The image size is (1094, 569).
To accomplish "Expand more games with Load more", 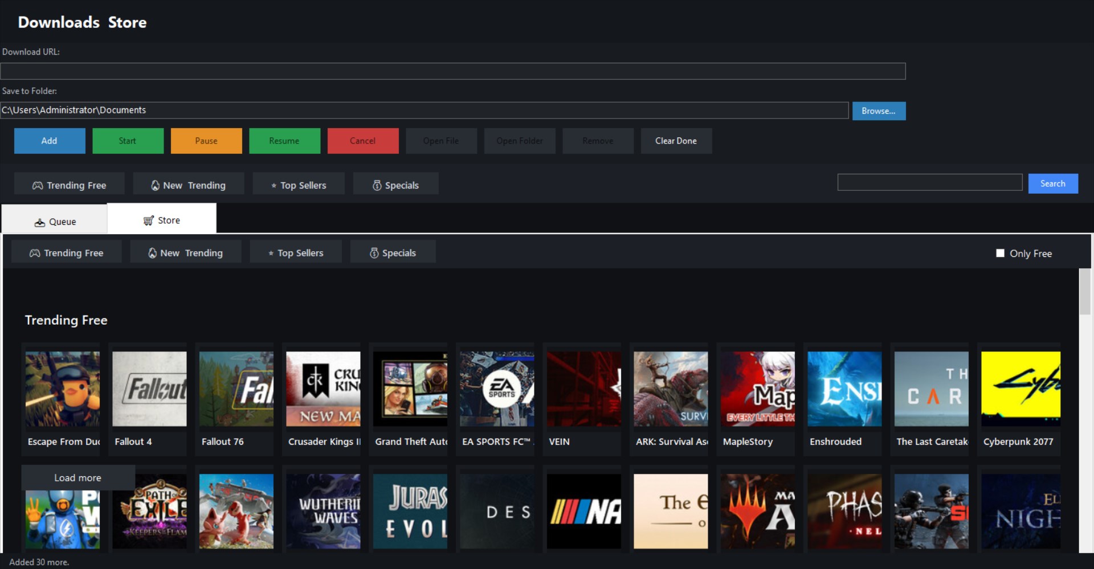I will click(x=77, y=478).
